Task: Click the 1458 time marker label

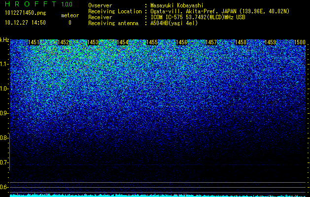Action: [241, 42]
